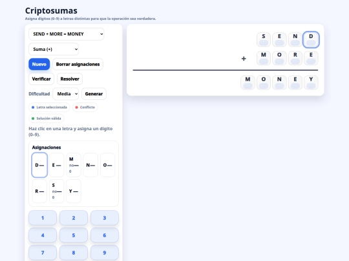The image size is (349, 261).
Task: Select the S assignment card
Action: (56, 191)
